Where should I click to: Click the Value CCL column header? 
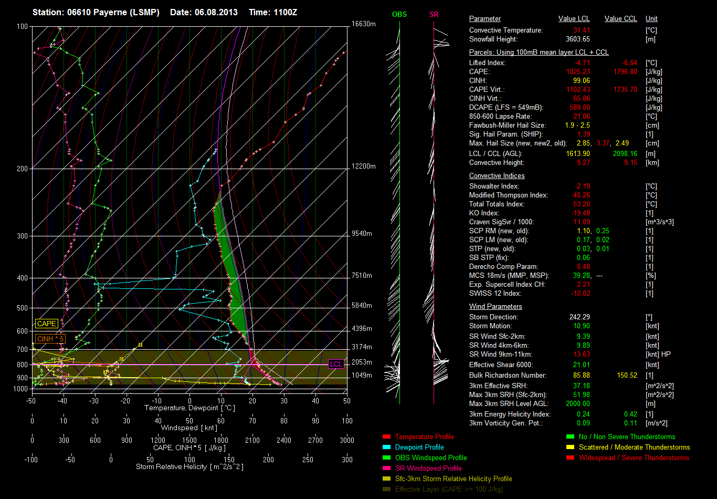click(x=620, y=19)
